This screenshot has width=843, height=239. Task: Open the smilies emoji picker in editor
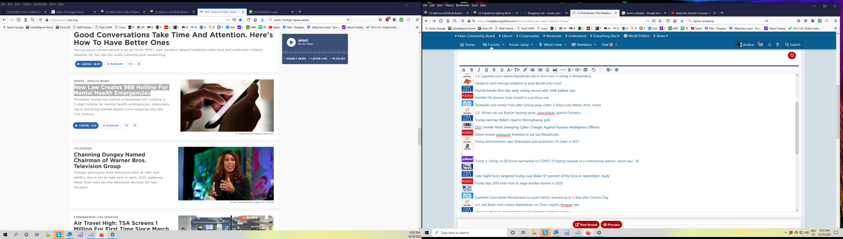[548, 70]
